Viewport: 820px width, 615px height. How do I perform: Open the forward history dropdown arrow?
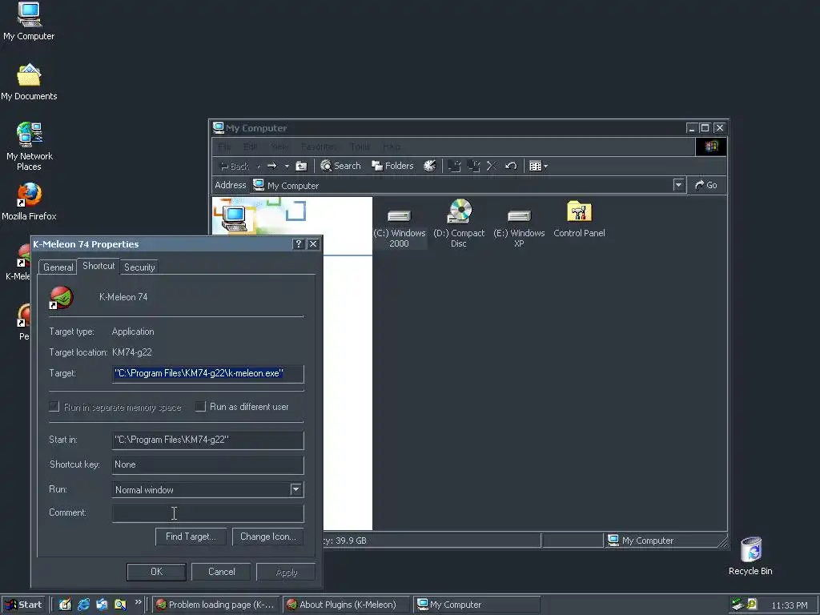(287, 167)
